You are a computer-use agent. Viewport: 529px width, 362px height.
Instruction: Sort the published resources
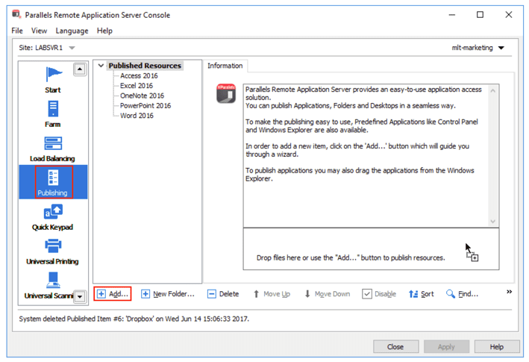tap(421, 294)
